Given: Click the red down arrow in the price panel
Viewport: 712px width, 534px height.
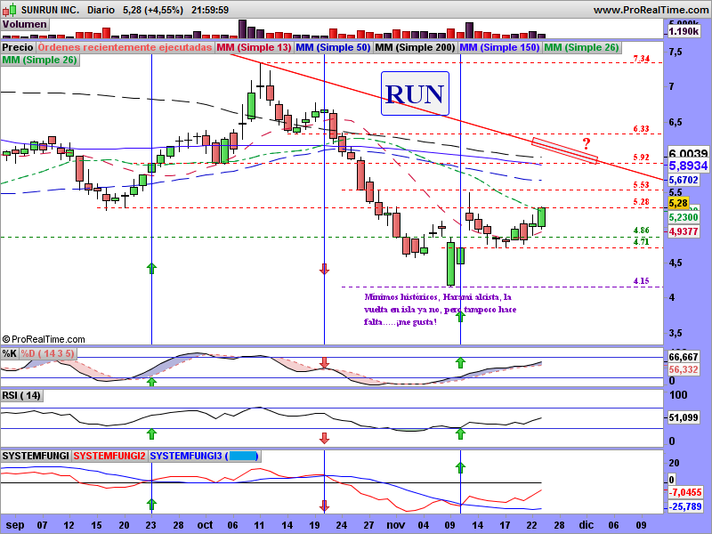Looking at the screenshot, I should click(x=324, y=269).
